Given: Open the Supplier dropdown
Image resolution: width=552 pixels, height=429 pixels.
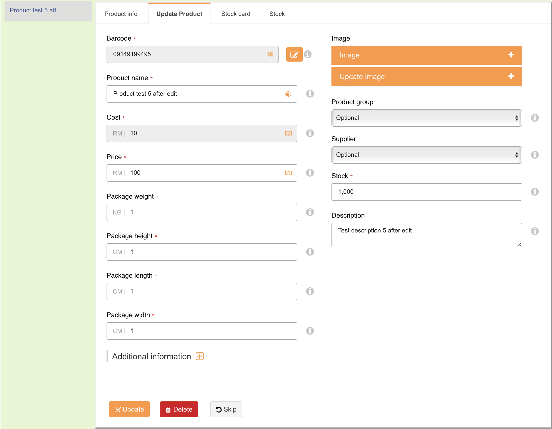Looking at the screenshot, I should click(x=426, y=155).
